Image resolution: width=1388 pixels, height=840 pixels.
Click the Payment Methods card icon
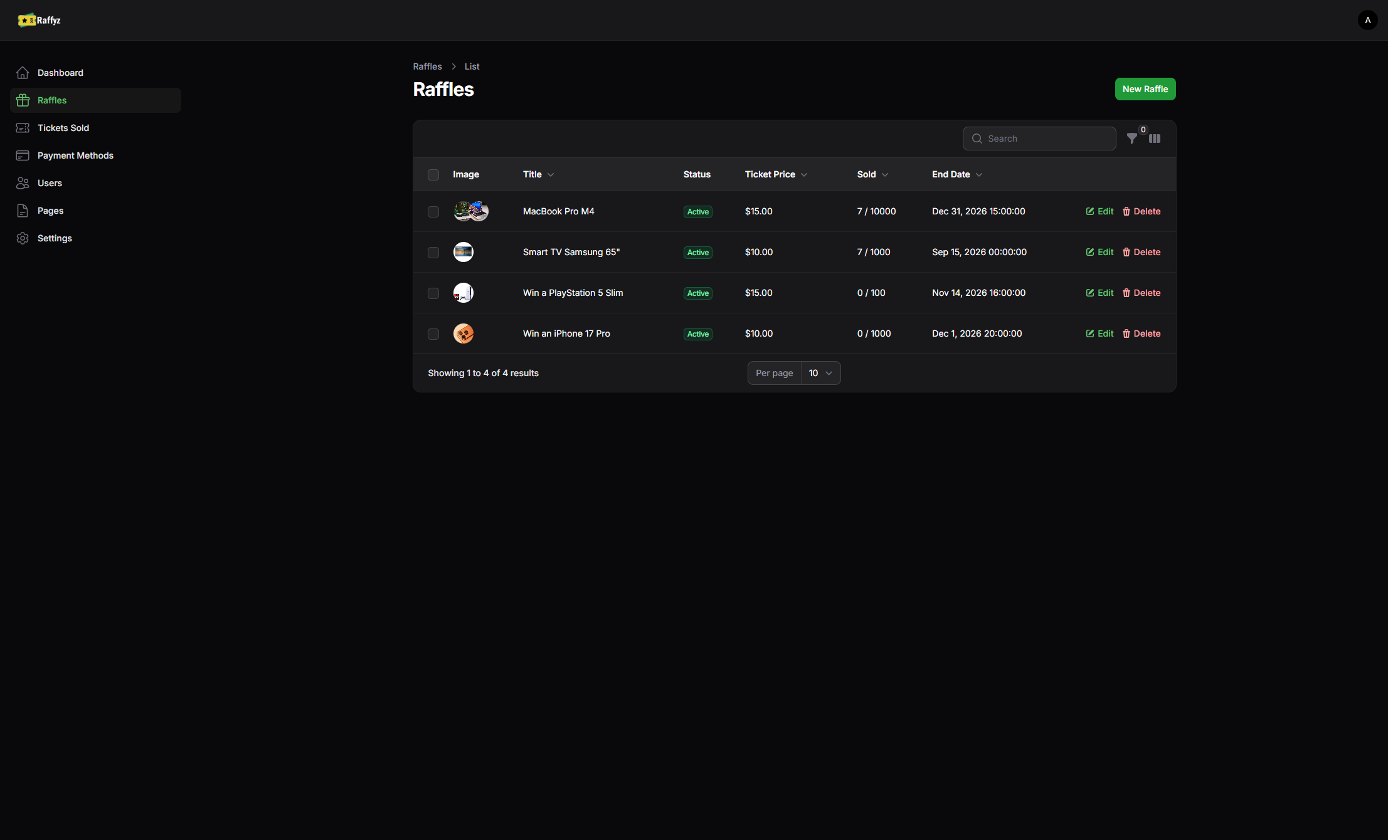tap(23, 155)
